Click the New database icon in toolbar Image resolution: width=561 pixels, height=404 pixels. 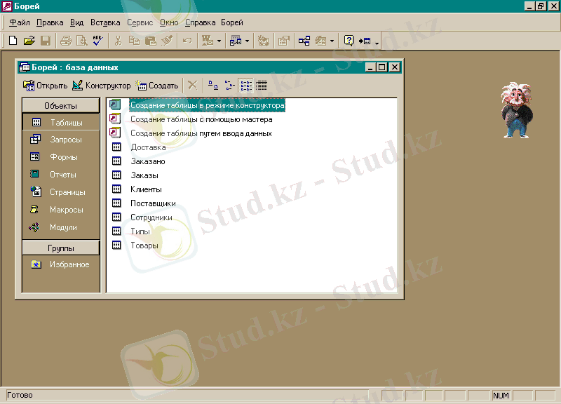[13, 41]
